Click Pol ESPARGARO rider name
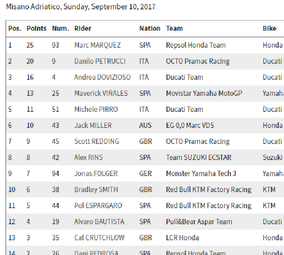 tap(99, 206)
